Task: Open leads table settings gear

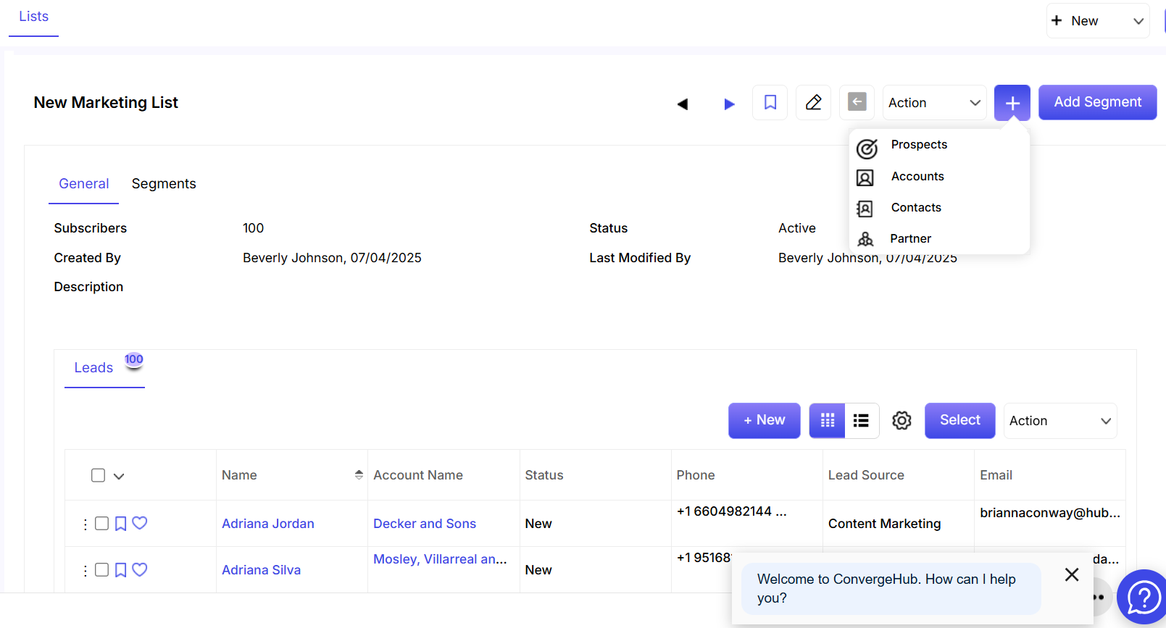Action: [x=901, y=420]
